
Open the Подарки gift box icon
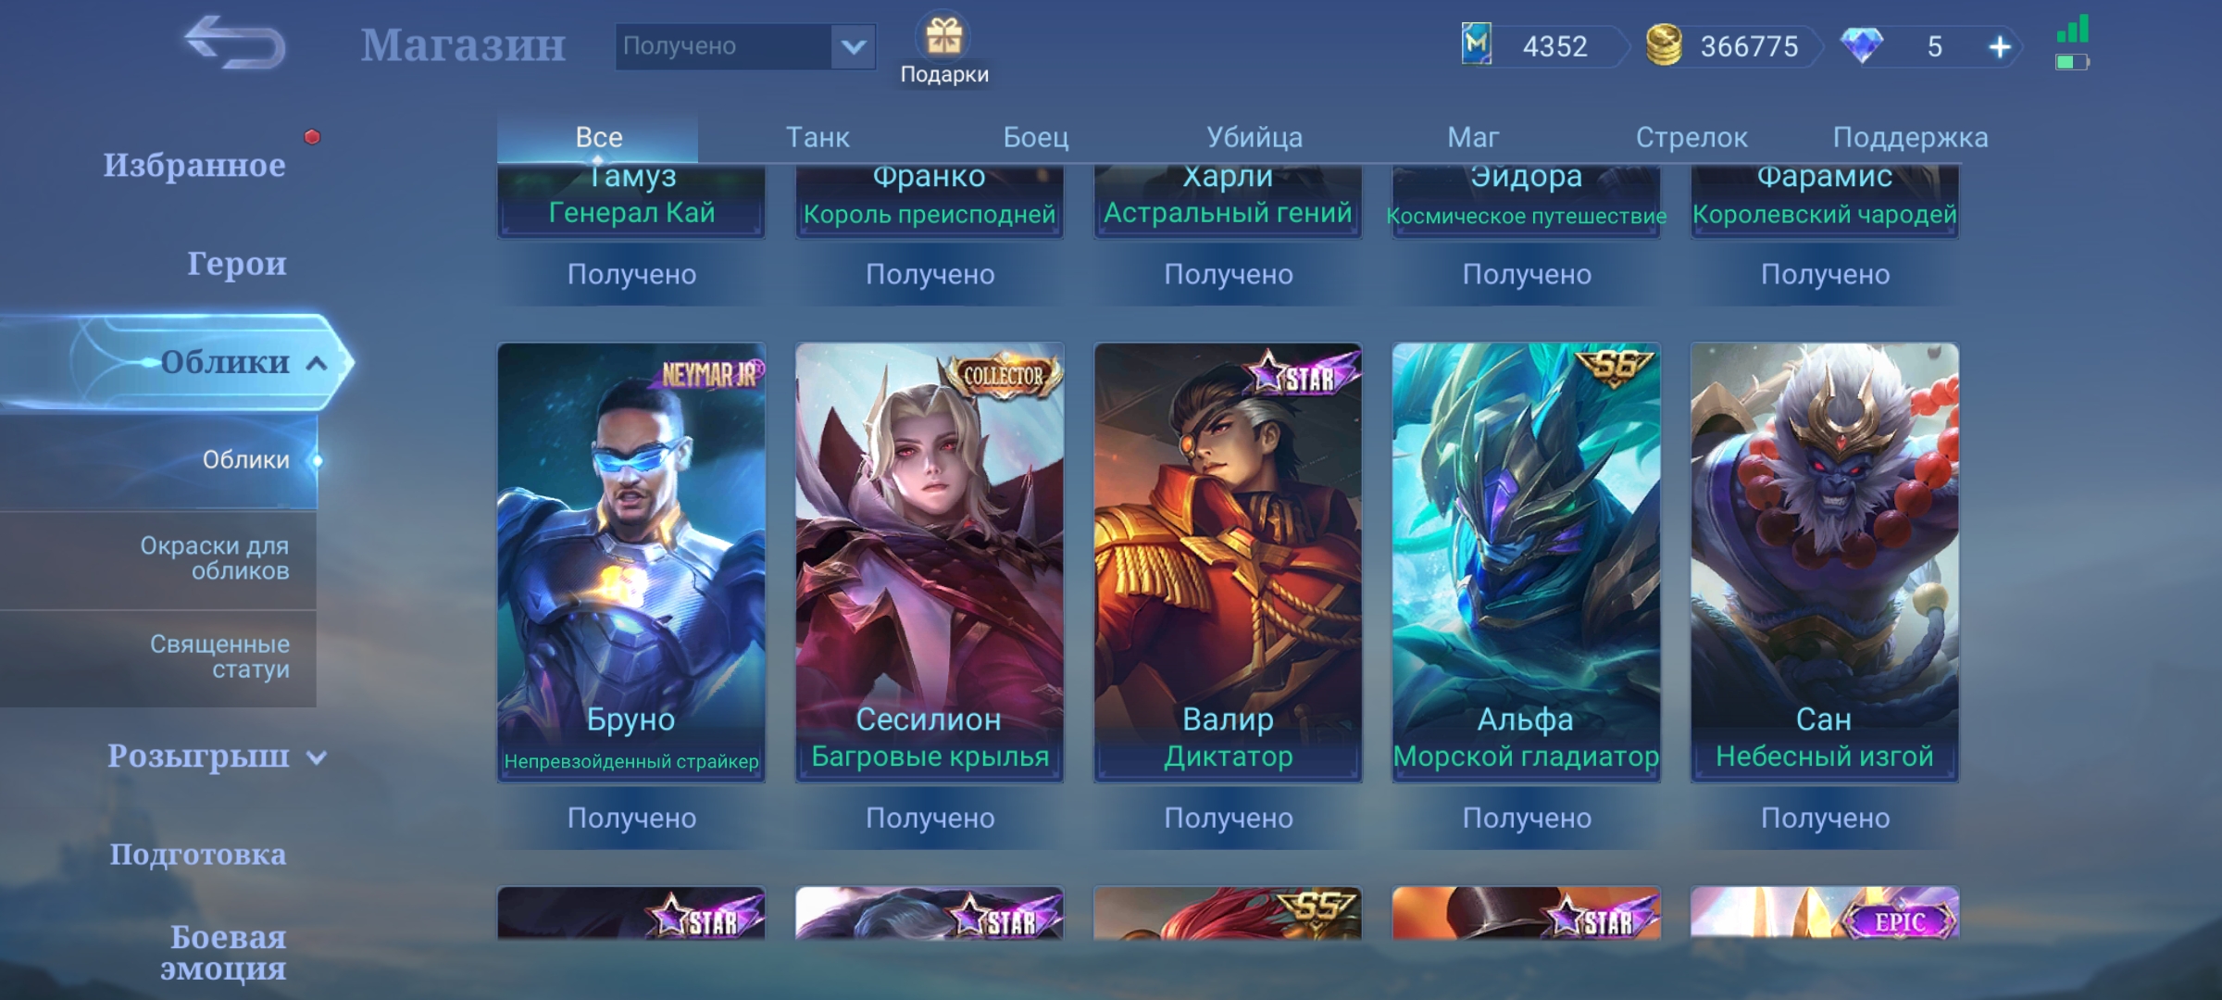tap(944, 37)
